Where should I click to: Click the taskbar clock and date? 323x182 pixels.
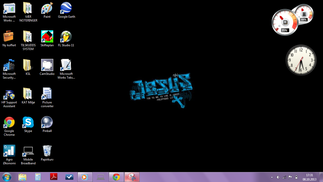click(x=309, y=177)
